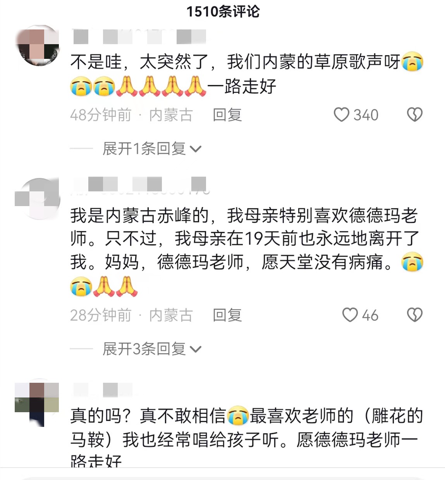Screen dimensions: 445x480
Task: Open the third commenter's avatar
Action: [37, 403]
